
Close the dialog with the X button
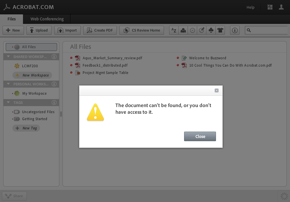click(217, 90)
